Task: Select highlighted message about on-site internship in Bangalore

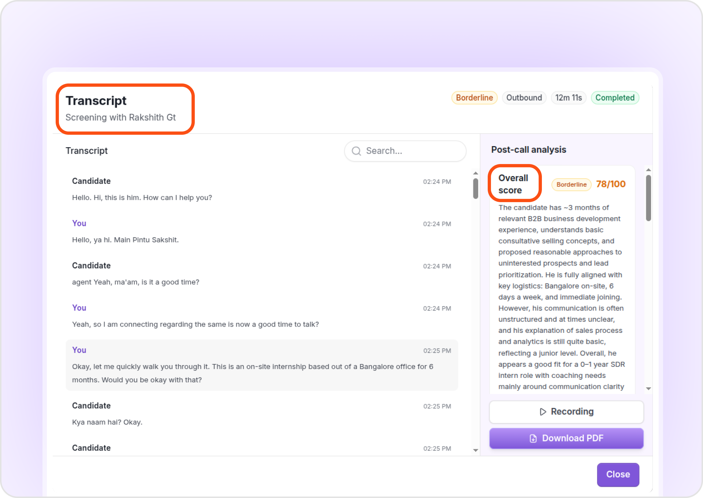Action: coord(262,365)
